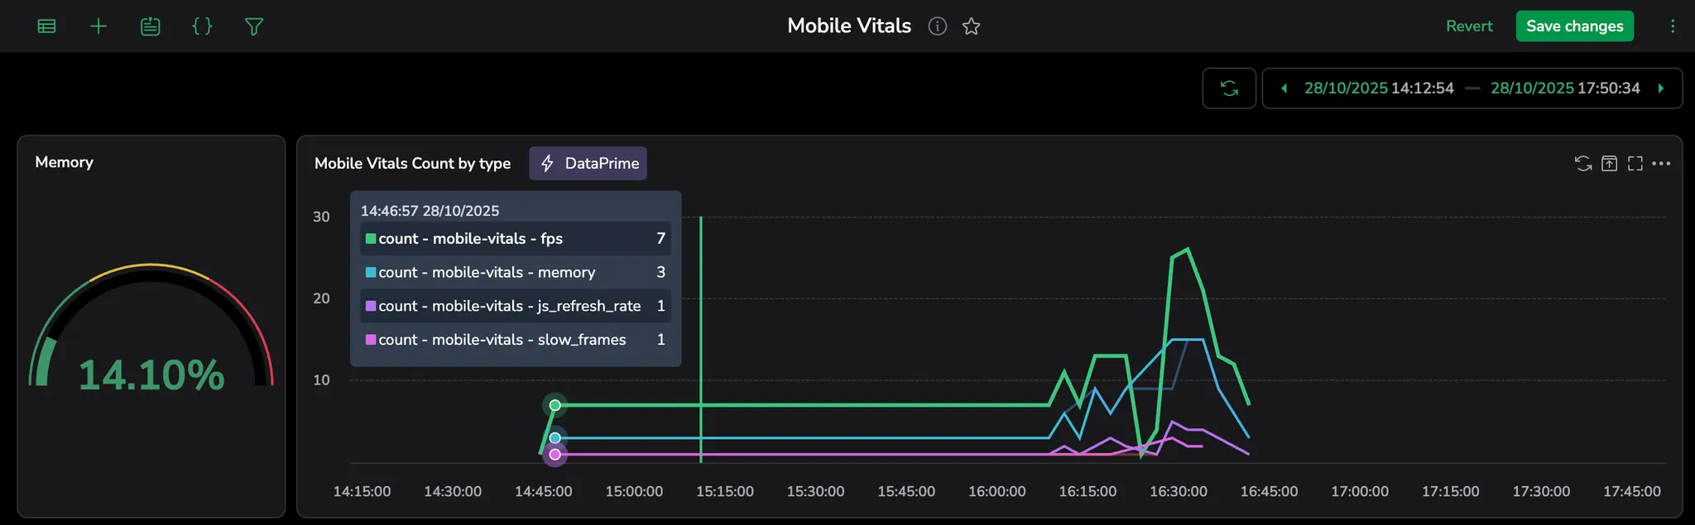Click the Save changes button
This screenshot has width=1695, height=525.
click(1574, 26)
